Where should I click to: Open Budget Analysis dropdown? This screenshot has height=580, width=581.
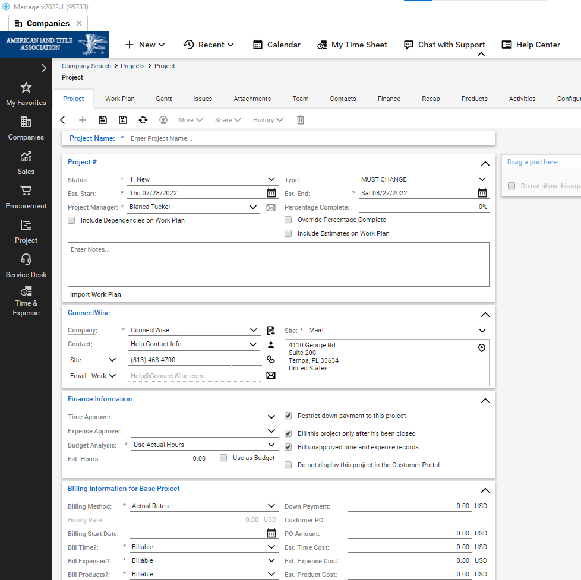(x=271, y=445)
